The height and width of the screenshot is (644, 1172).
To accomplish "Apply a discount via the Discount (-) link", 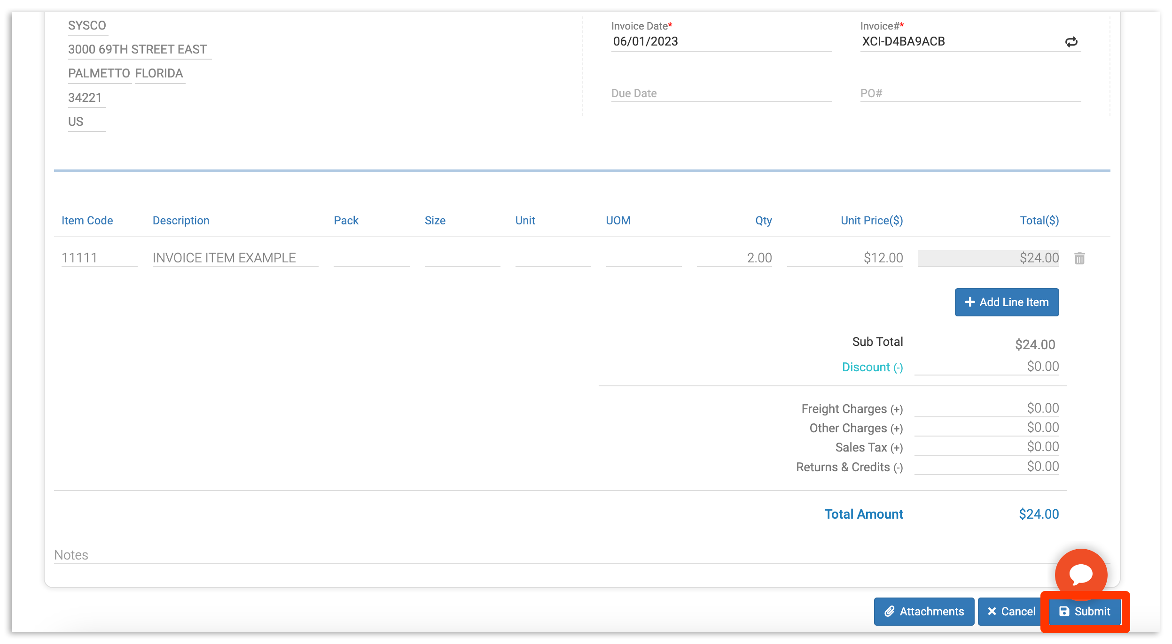I will 872,367.
